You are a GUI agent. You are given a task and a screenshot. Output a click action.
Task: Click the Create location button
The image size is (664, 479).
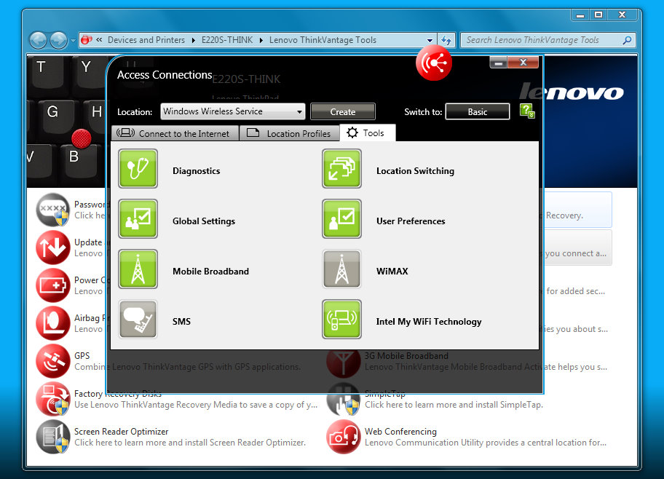(343, 111)
